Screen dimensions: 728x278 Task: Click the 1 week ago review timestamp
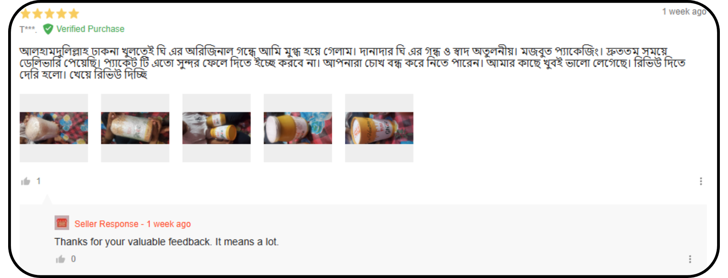coord(684,12)
